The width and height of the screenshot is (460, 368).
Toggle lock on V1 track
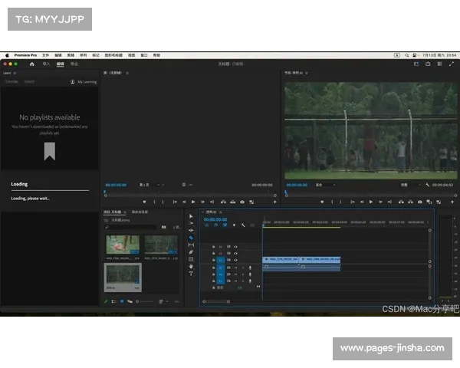[214, 260]
